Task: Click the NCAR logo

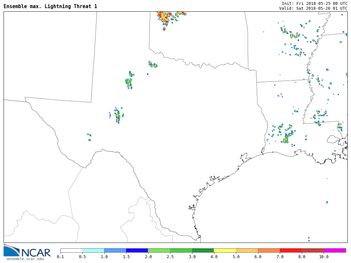Action: click(x=27, y=251)
